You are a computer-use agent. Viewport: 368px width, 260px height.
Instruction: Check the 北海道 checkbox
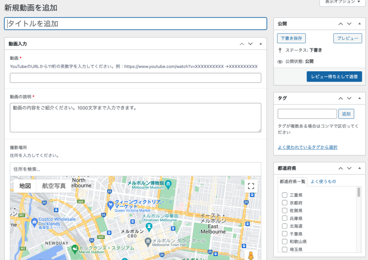[285, 226]
